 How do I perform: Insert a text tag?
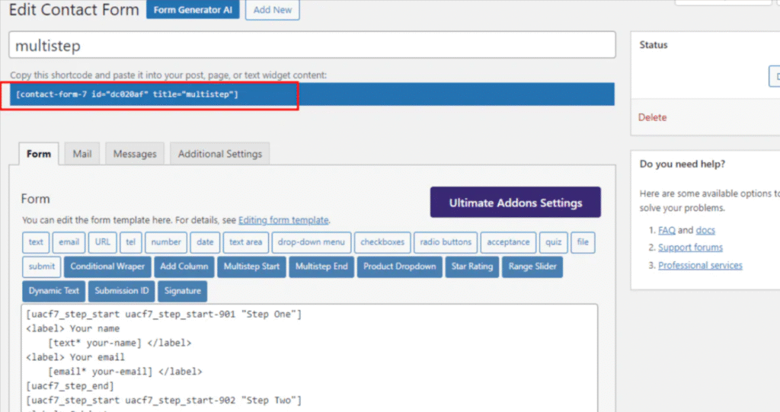pyautogui.click(x=36, y=242)
